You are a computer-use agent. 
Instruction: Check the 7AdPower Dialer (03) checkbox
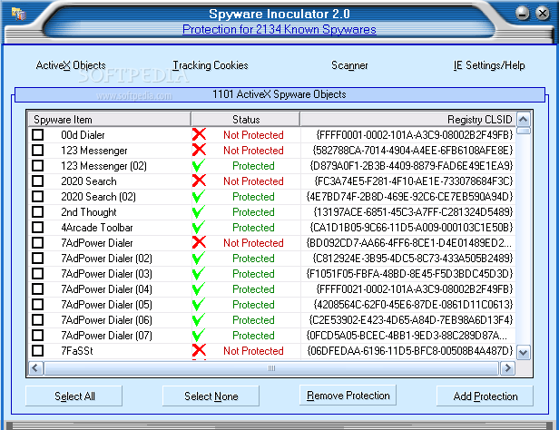click(x=38, y=273)
